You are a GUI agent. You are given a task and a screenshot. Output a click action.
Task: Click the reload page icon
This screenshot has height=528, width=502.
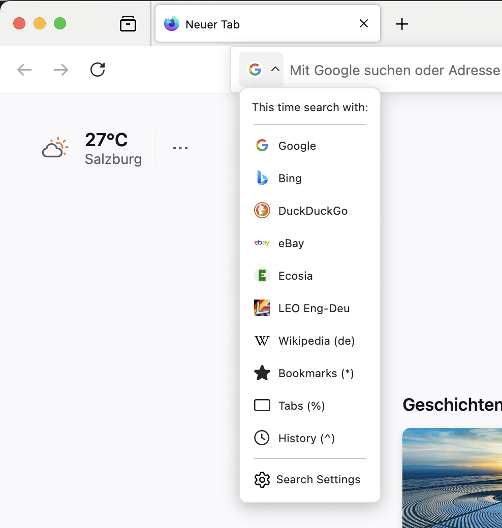pos(98,70)
